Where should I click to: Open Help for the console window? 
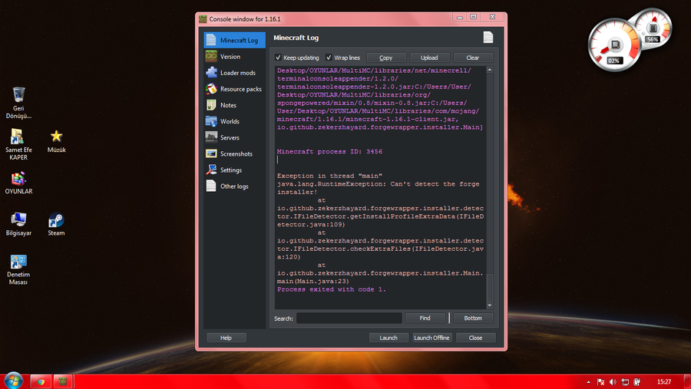(226, 338)
